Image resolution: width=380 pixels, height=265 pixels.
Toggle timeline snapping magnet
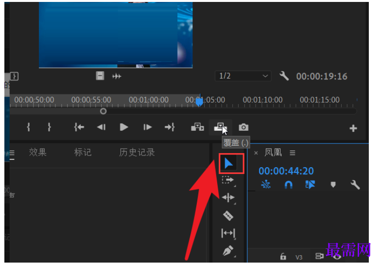288,185
